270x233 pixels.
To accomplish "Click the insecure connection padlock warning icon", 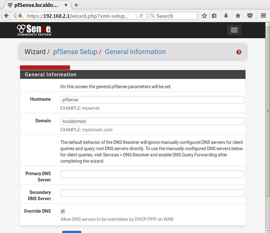I will pos(21,16).
